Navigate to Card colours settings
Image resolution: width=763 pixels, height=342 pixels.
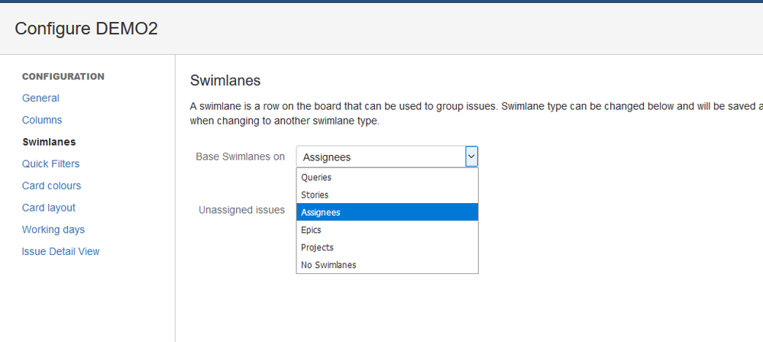[x=51, y=186]
